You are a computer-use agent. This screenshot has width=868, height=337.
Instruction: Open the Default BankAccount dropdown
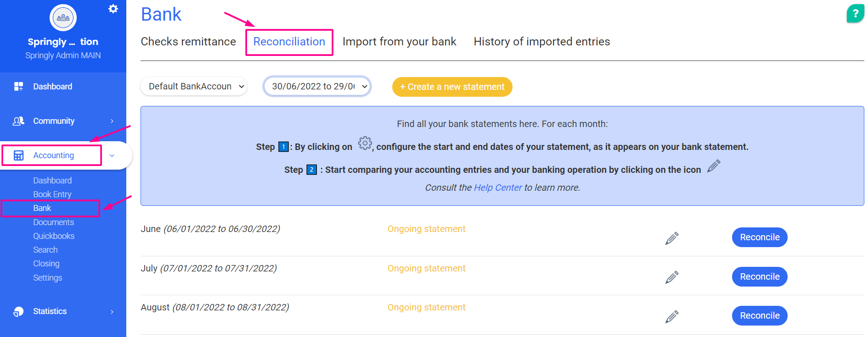tap(194, 86)
